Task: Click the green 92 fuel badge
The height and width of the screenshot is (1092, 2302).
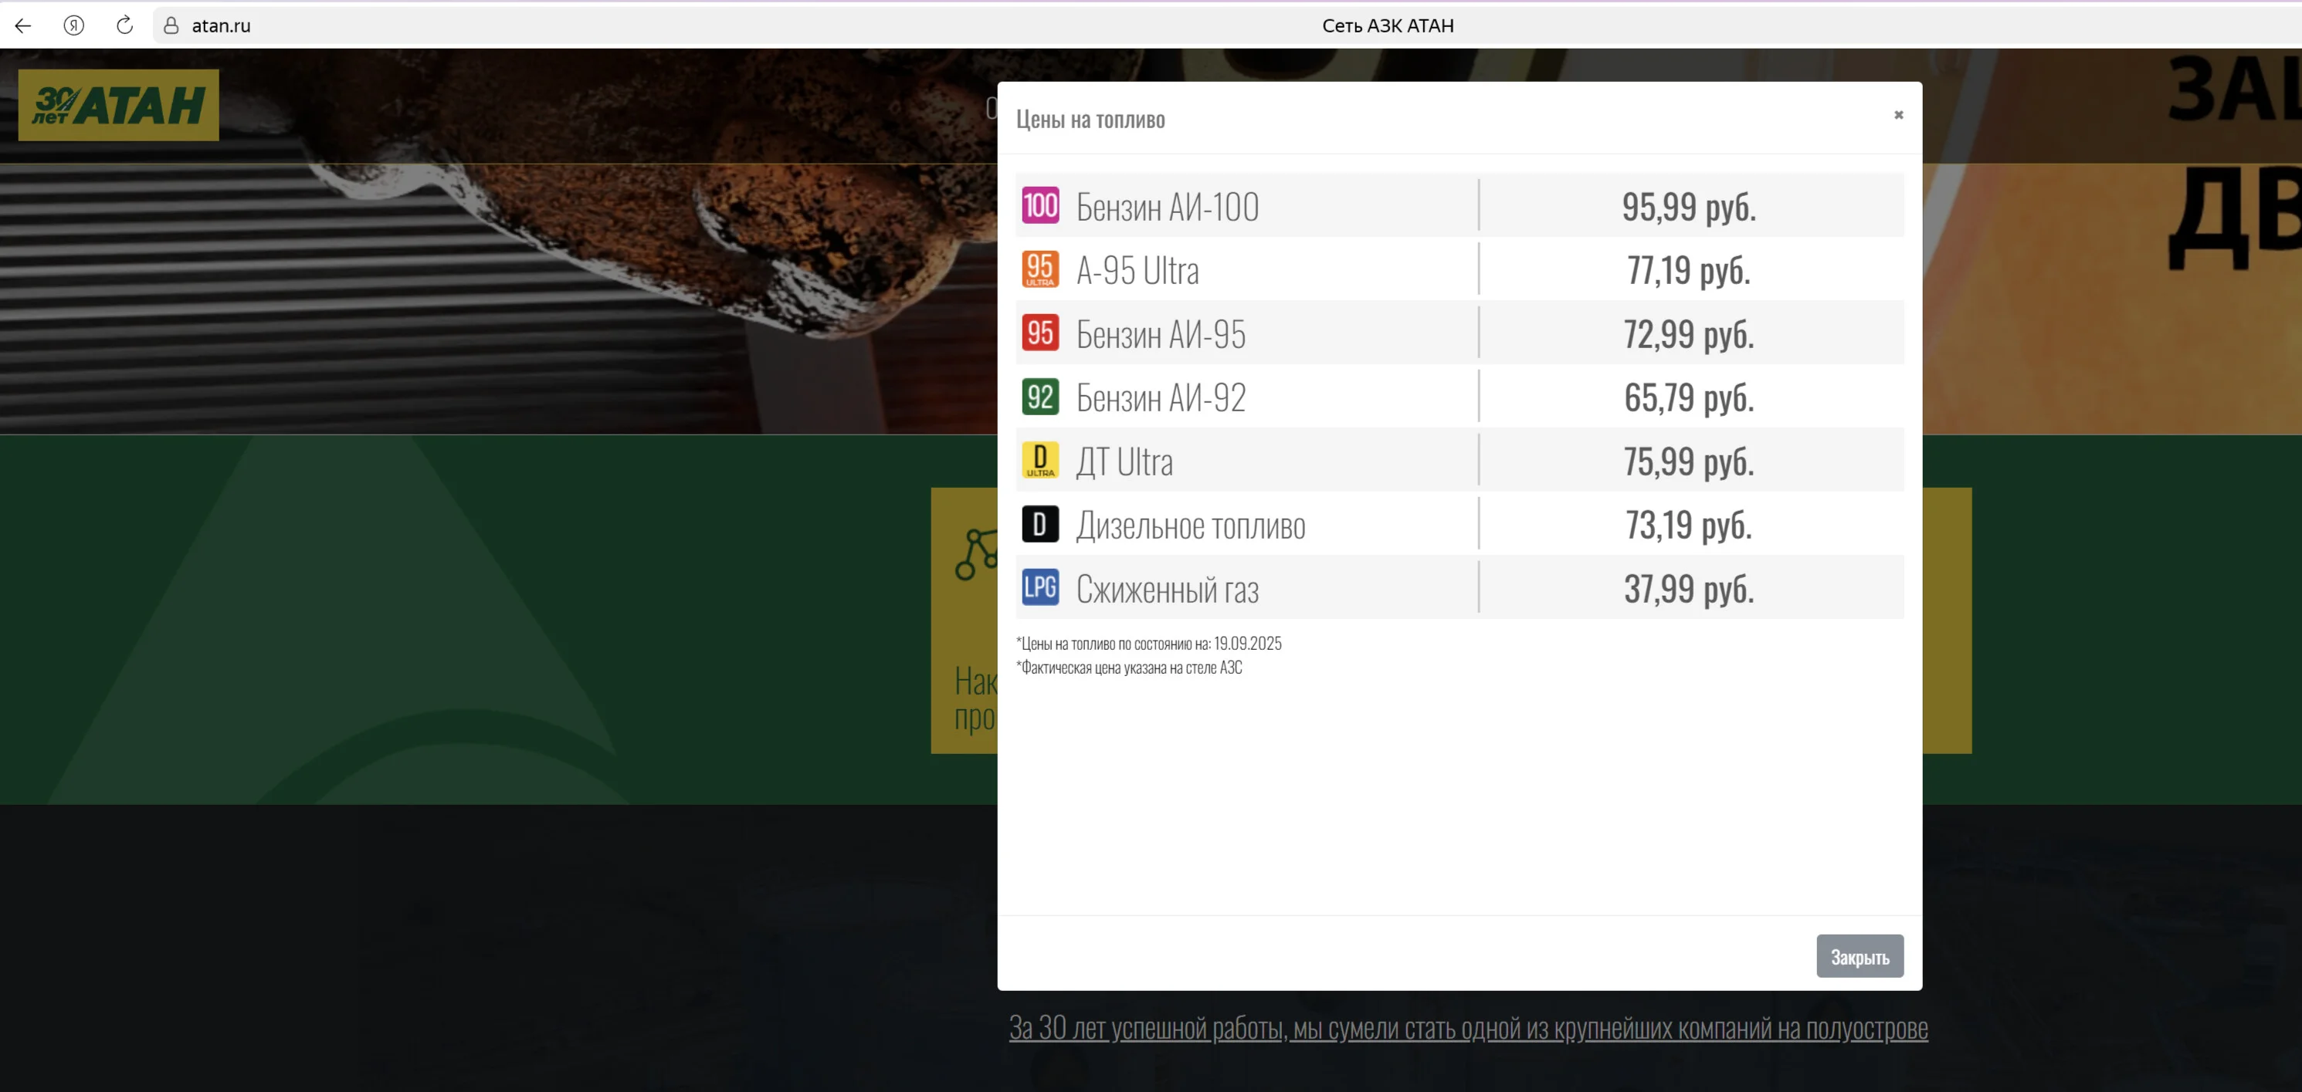Action: 1040,397
